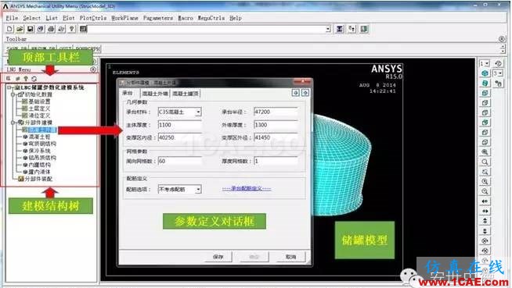Click the Pan Left arrow icon

(x=485, y=201)
